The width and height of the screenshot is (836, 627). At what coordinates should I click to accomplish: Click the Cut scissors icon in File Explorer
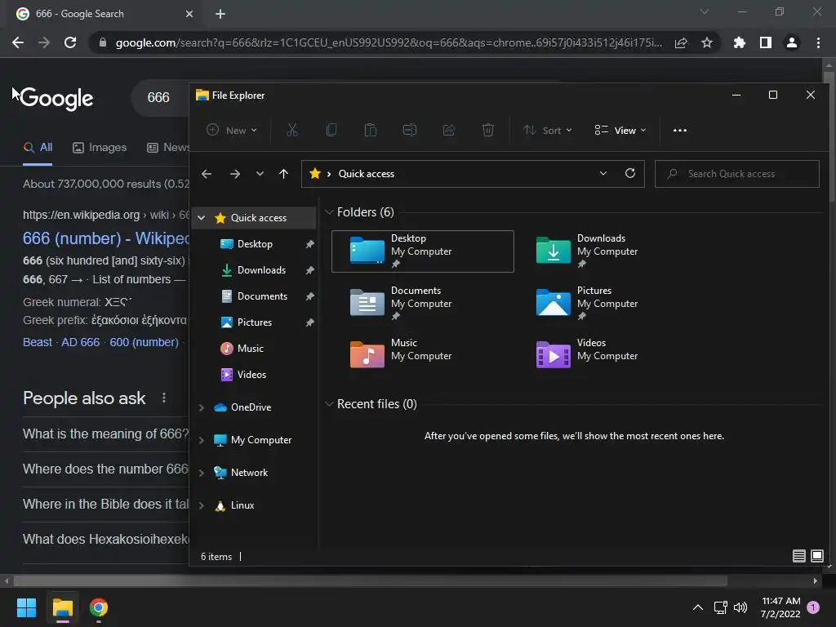click(292, 130)
